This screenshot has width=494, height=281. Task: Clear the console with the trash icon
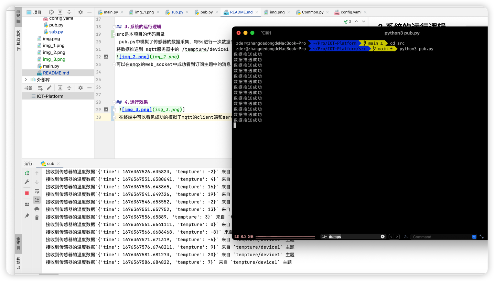point(37,218)
